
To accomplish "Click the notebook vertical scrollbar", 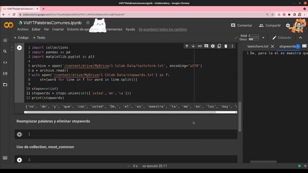I will coord(240,117).
